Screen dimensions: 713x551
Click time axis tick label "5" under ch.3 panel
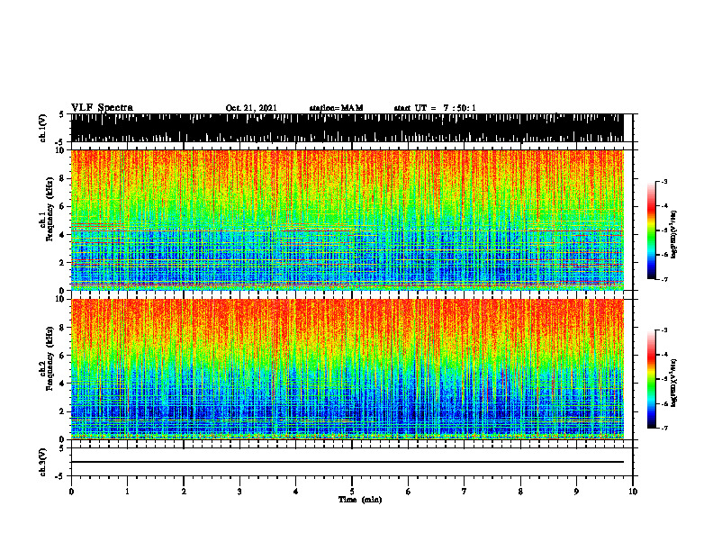pyautogui.click(x=352, y=492)
